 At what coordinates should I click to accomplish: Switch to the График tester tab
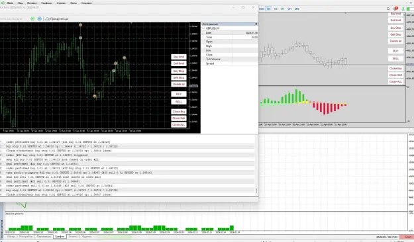[x=60, y=237]
